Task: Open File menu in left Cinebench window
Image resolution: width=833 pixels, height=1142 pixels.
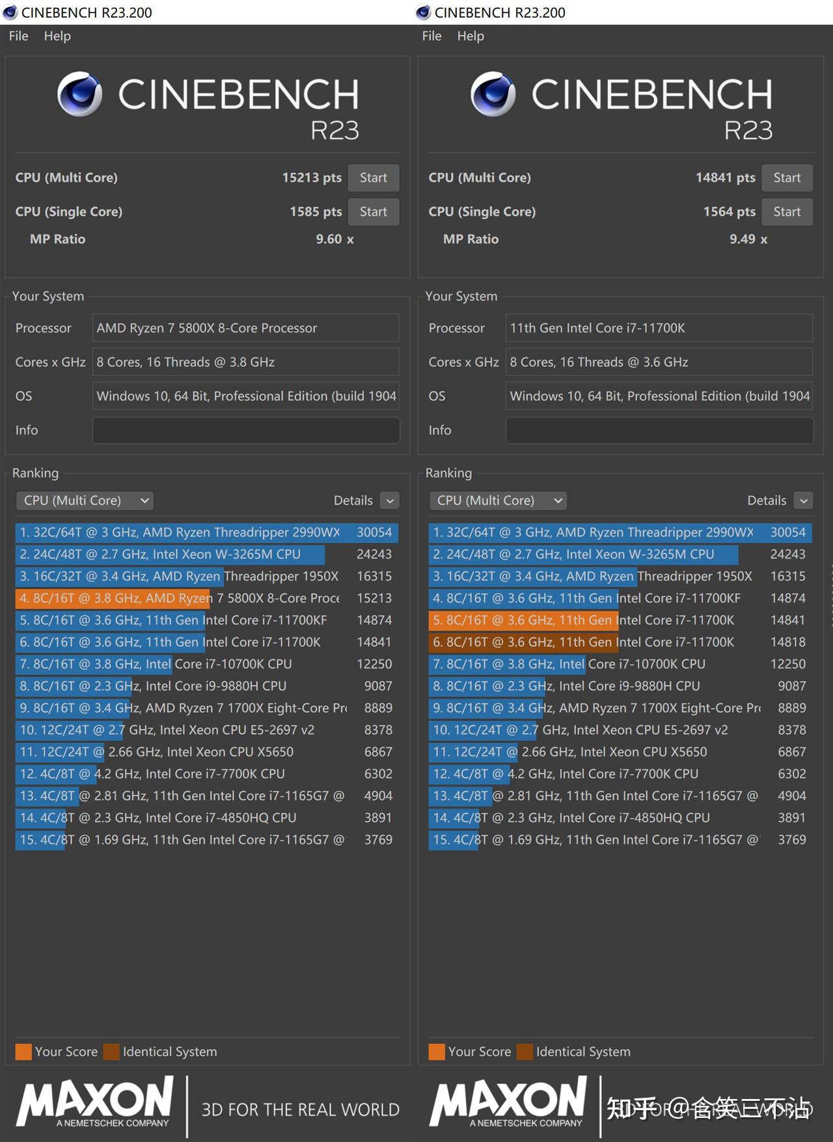Action: coord(18,36)
